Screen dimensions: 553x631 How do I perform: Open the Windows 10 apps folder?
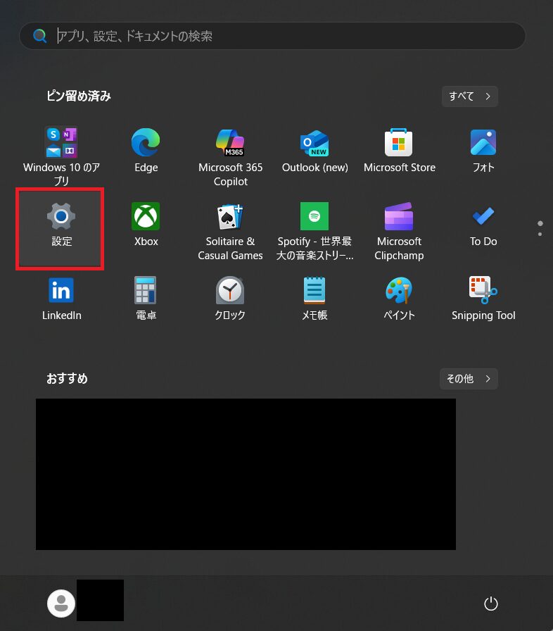[61, 156]
